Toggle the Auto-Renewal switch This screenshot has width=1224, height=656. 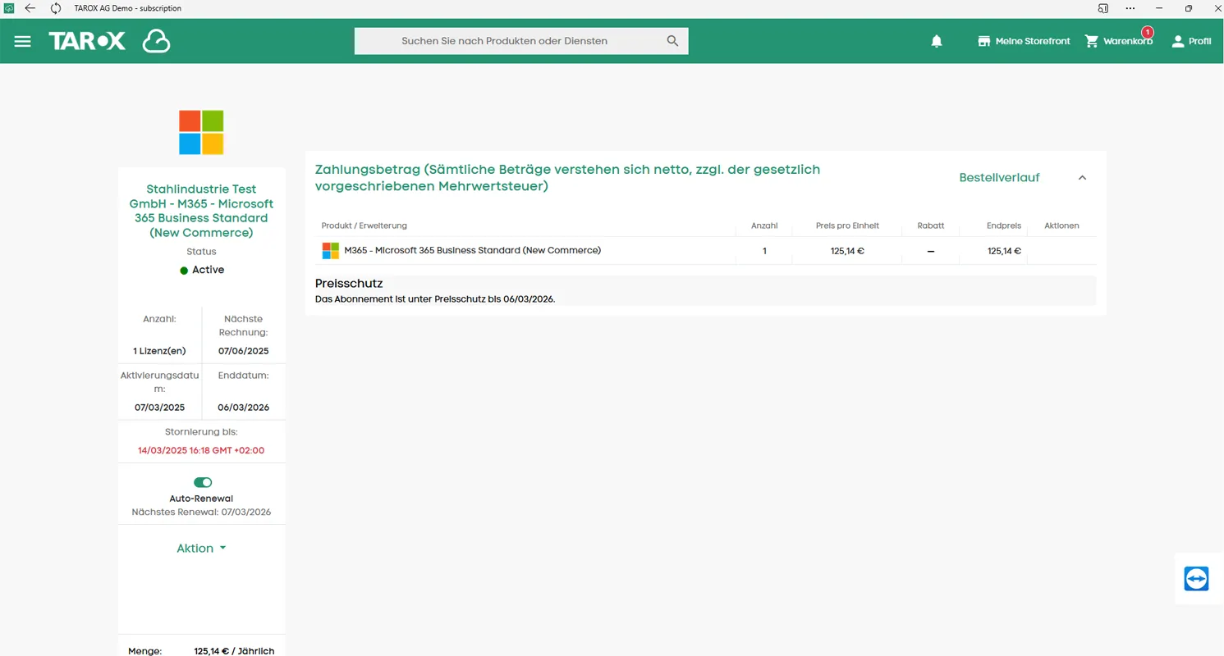point(202,482)
